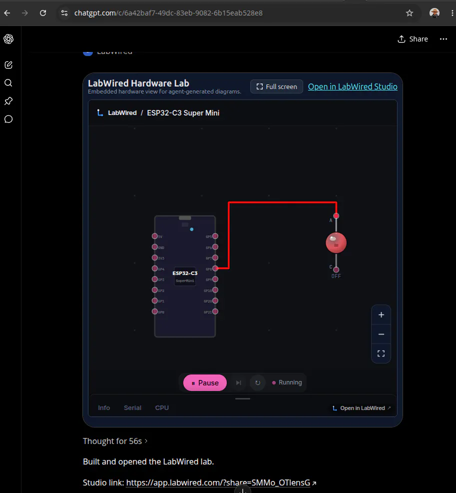This screenshot has height=493, width=456.
Task: Expand the Thought for 56s details
Action: pyautogui.click(x=115, y=441)
